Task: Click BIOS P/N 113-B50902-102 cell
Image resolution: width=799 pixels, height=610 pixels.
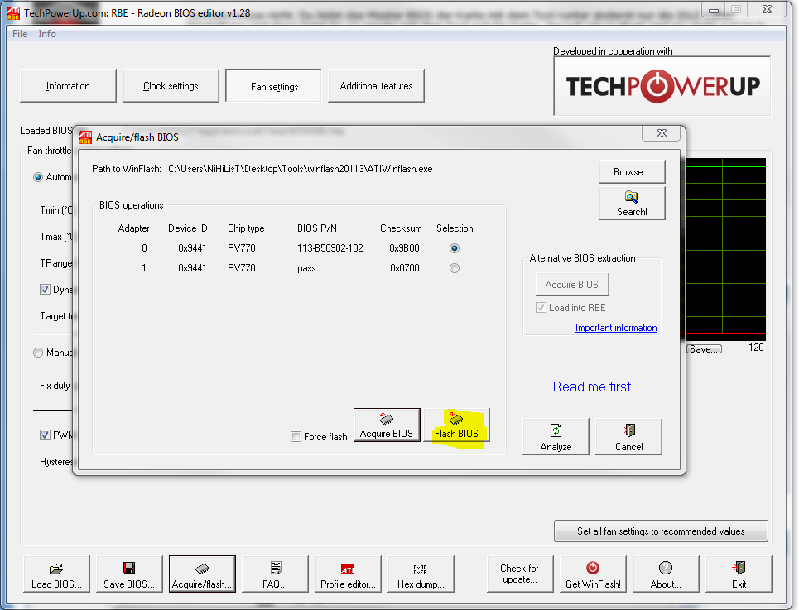Action: click(x=330, y=248)
